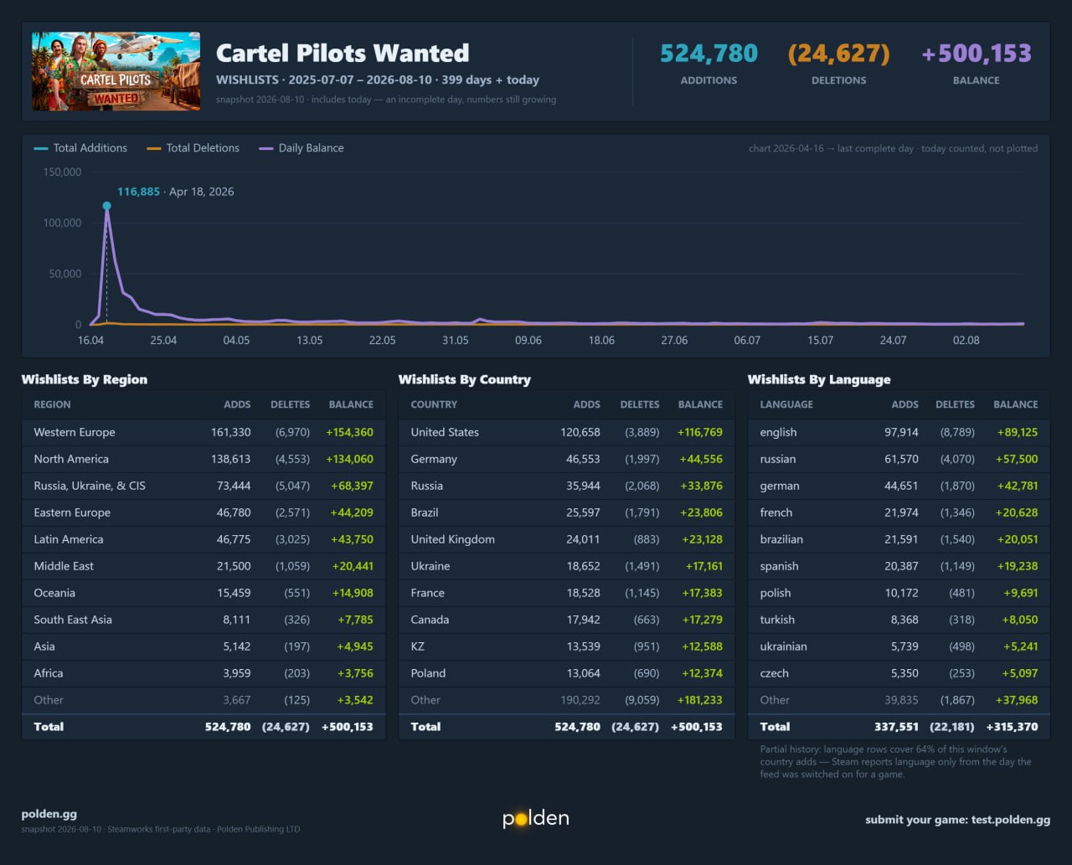This screenshot has width=1072, height=865.
Task: Select the Ukraine row in the country table
Action: click(567, 566)
